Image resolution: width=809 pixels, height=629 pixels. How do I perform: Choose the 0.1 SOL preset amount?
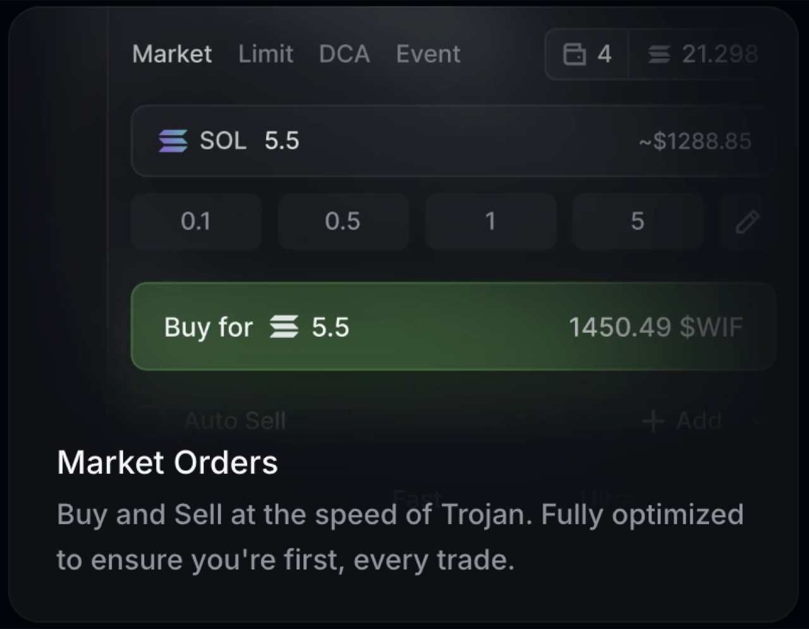196,221
